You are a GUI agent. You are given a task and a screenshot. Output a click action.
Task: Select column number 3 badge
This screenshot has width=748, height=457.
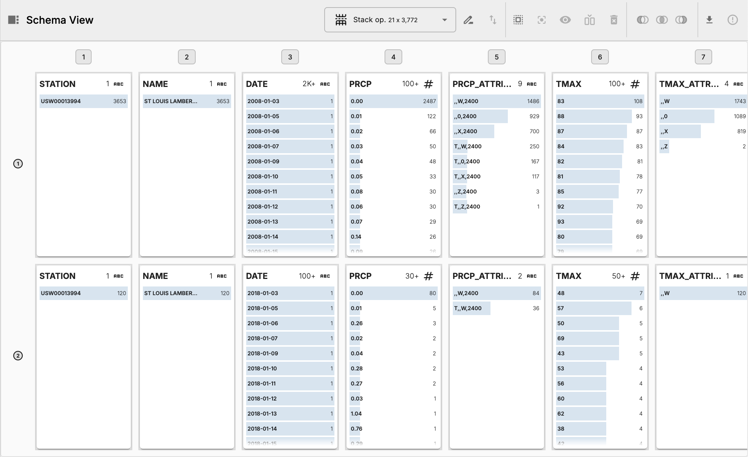point(290,57)
